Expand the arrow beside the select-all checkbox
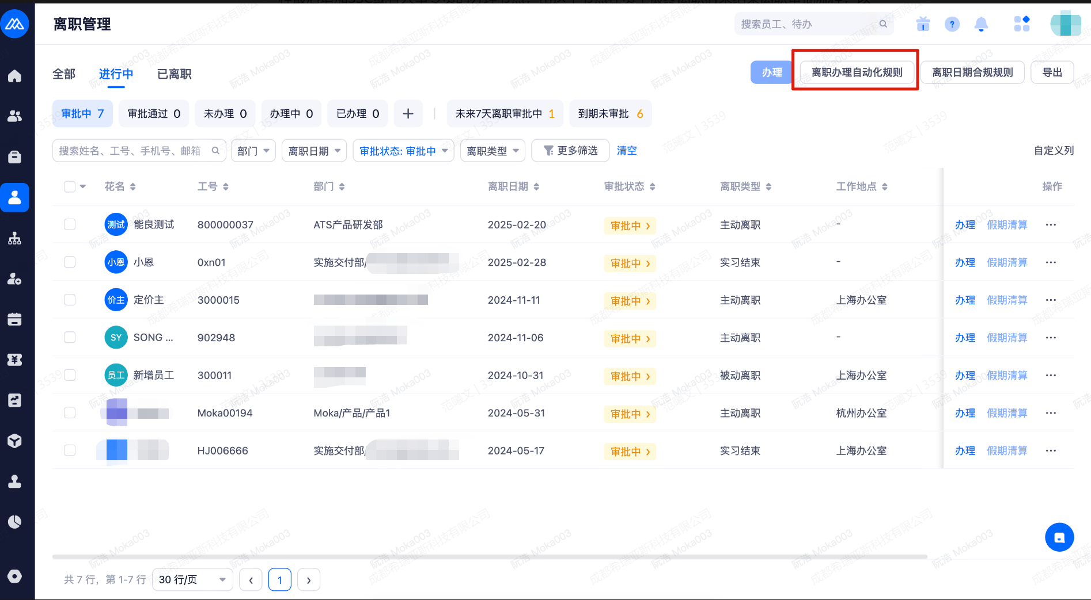This screenshot has width=1091, height=600. [x=83, y=186]
